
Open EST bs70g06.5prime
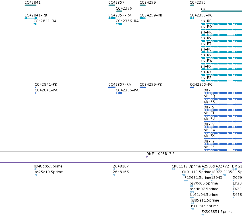[x=191, y=186]
